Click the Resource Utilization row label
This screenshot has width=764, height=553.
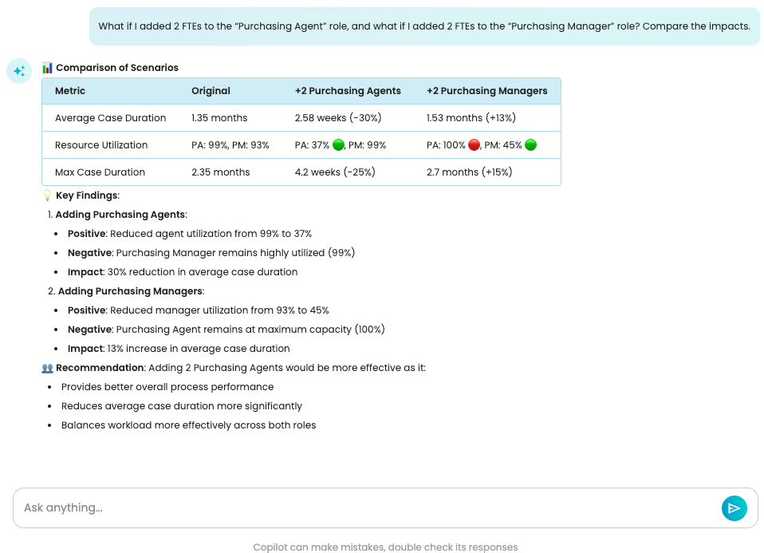pos(101,145)
